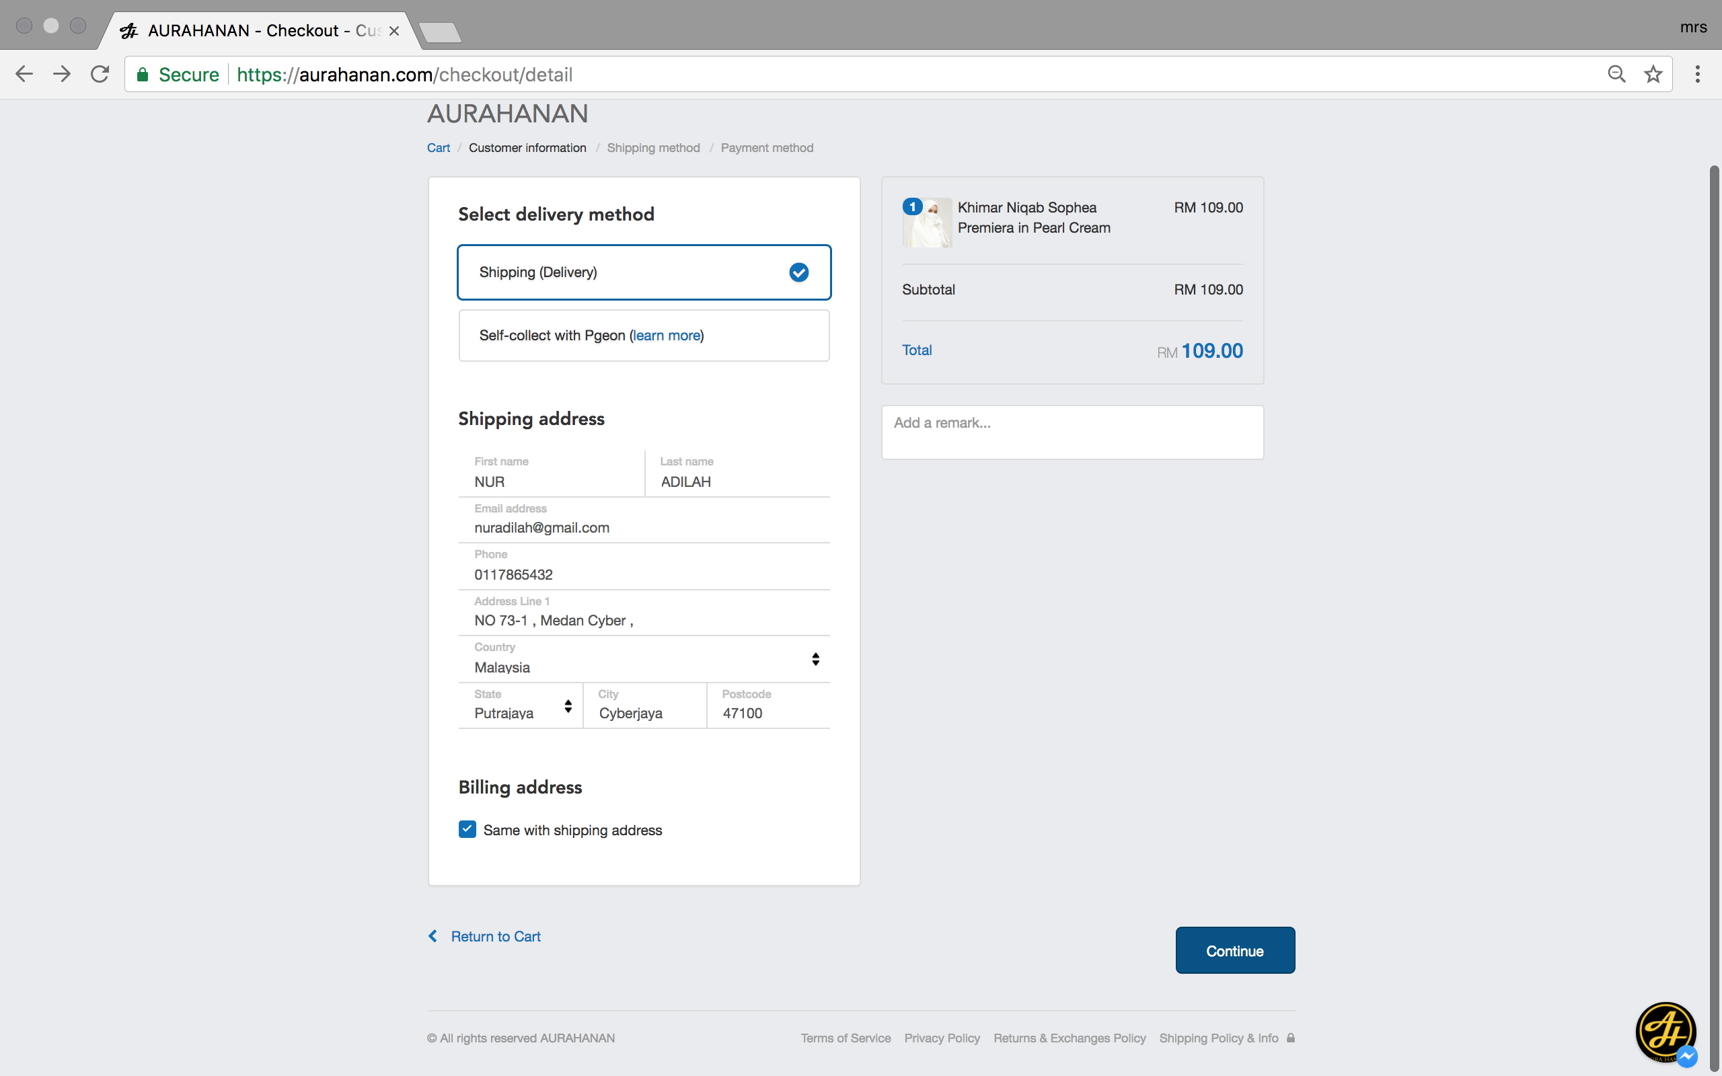Screen dimensions: 1722x1076
Task: Click the Address Line 1 field
Action: (644, 613)
